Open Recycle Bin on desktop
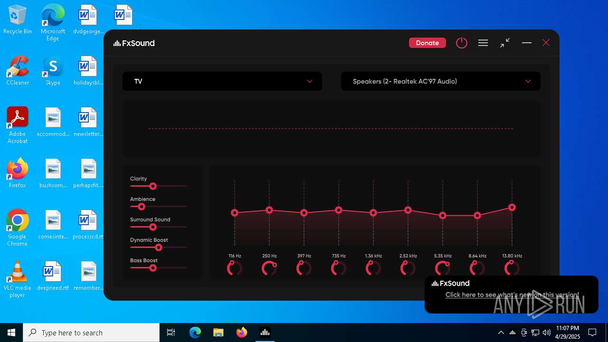The height and width of the screenshot is (342, 608). 18,20
